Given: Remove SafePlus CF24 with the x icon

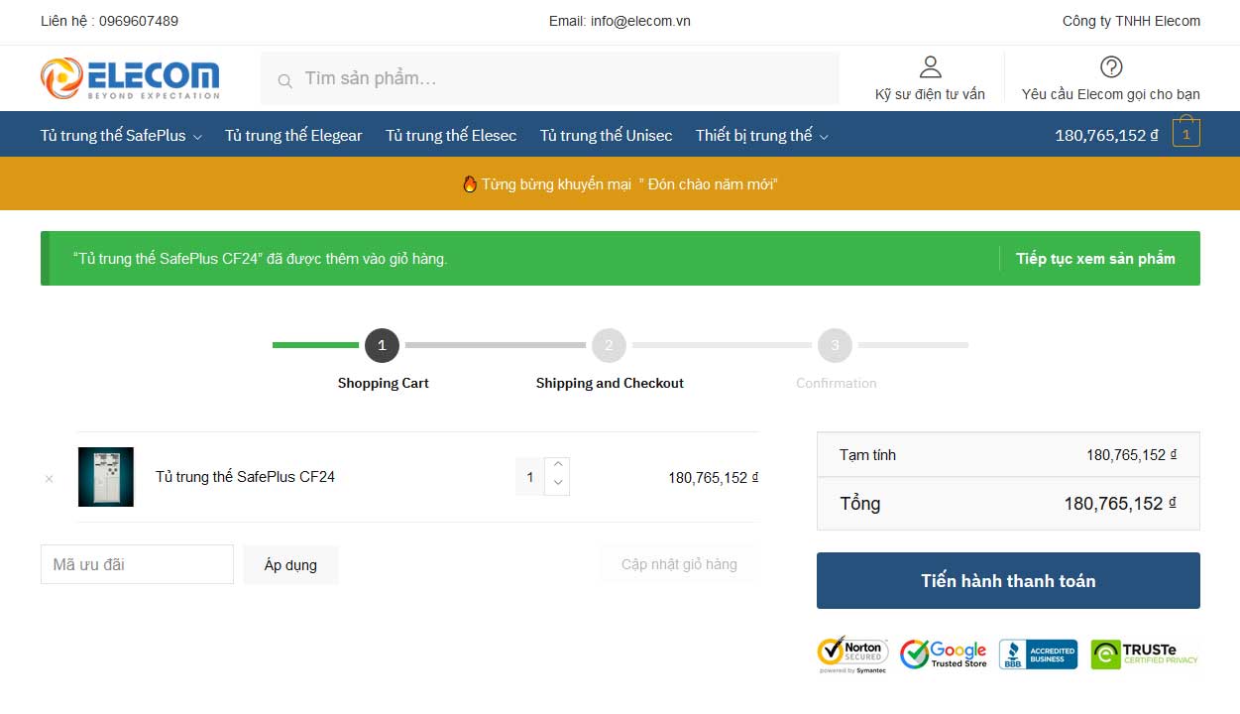Looking at the screenshot, I should [49, 479].
